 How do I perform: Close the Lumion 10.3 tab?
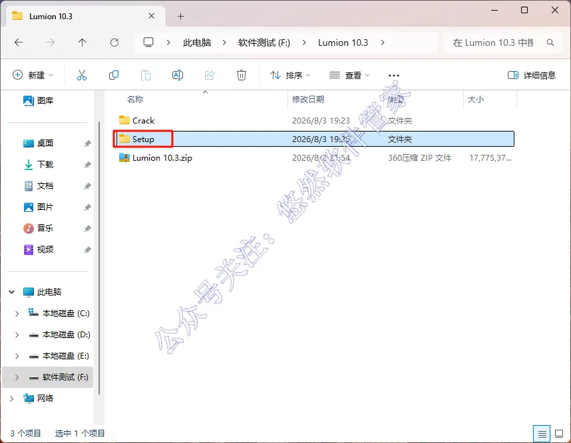point(152,16)
